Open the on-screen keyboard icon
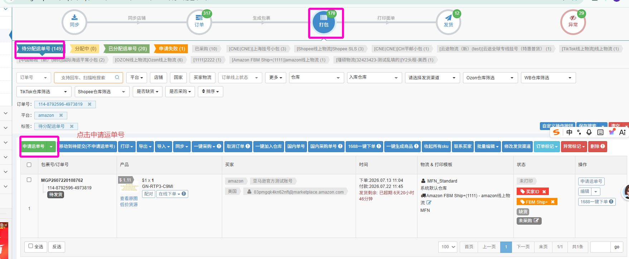The height and width of the screenshot is (259, 629). point(600,132)
